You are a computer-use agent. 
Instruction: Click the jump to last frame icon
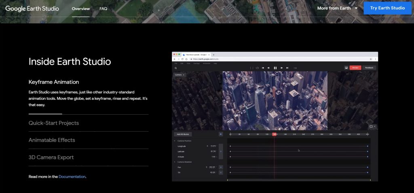(x=287, y=68)
